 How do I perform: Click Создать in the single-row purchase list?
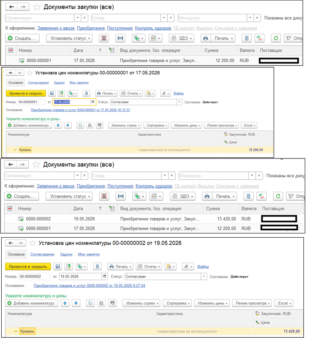click(22, 38)
